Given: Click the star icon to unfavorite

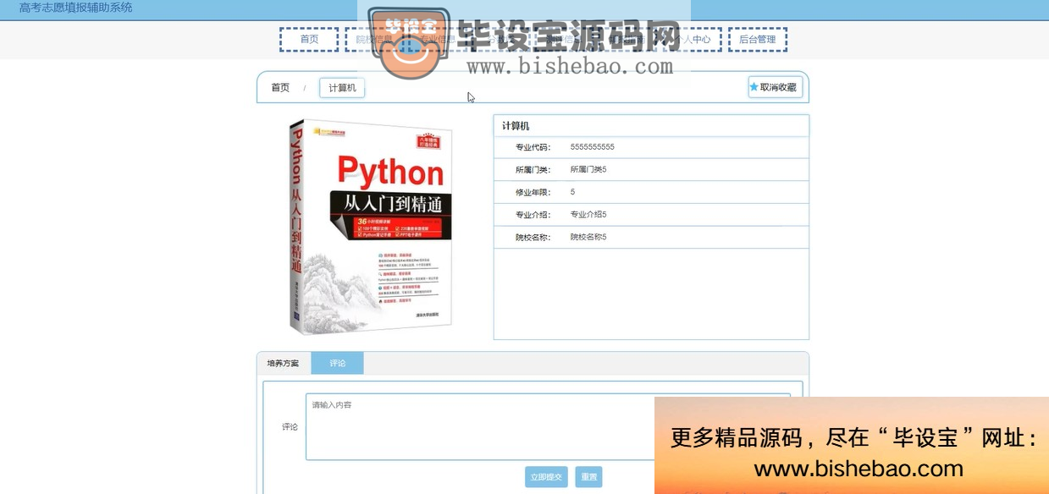Looking at the screenshot, I should click(x=754, y=87).
